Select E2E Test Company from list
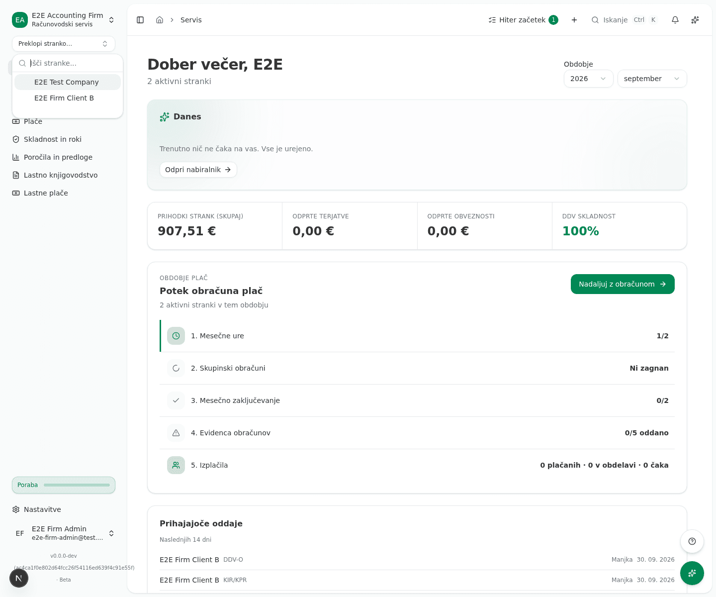The width and height of the screenshot is (716, 597). click(x=68, y=82)
